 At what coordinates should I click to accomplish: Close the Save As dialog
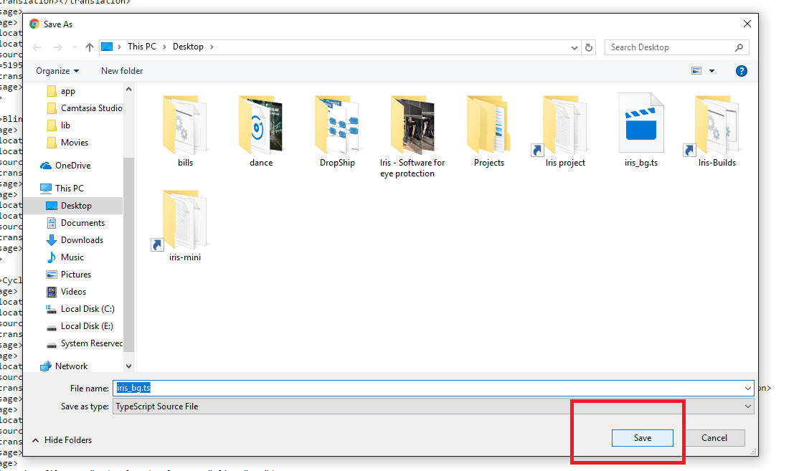(747, 24)
